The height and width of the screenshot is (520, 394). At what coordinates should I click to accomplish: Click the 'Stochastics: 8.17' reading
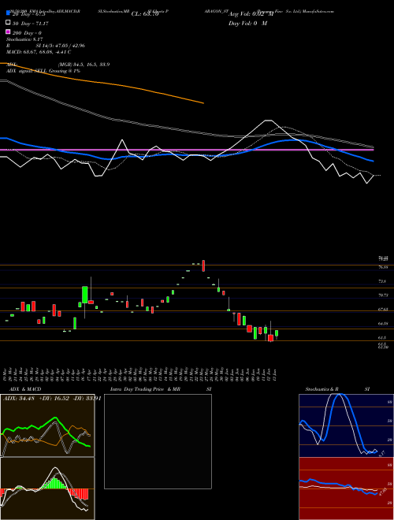[24, 39]
